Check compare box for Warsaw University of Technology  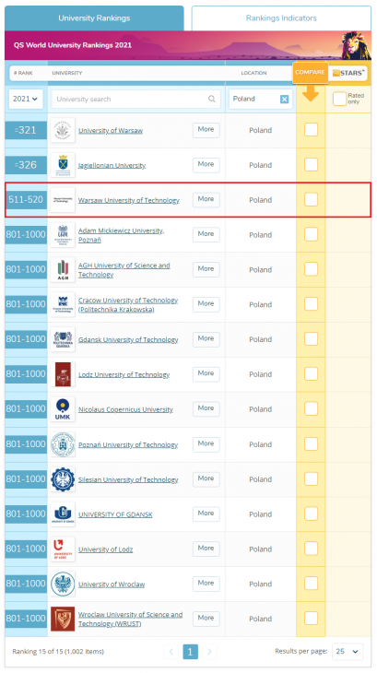pyautogui.click(x=311, y=199)
